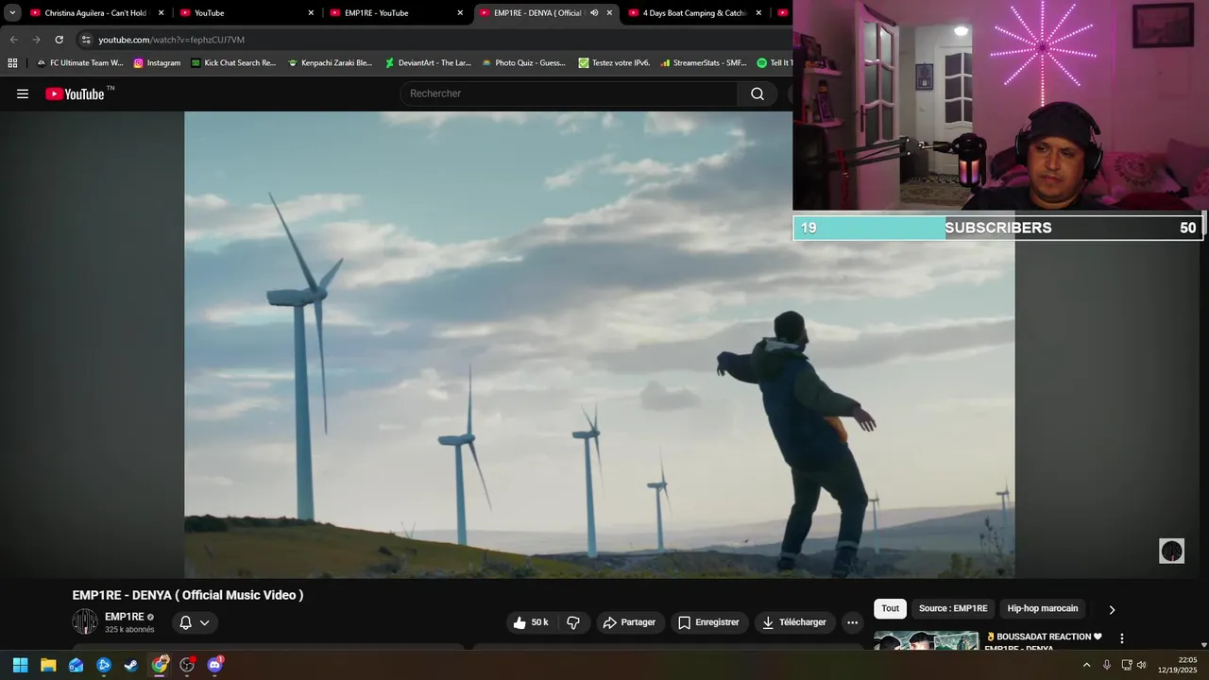
Task: Switch to the 4 Days Boat Camping tab
Action: (x=694, y=13)
